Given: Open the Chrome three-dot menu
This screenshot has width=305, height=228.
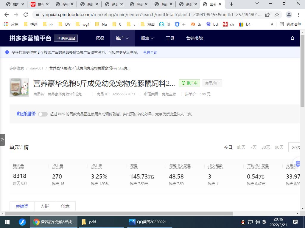Looking at the screenshot, I should (298, 15).
